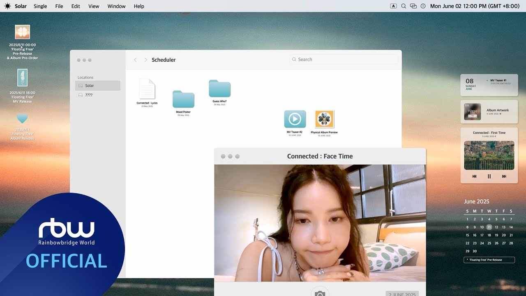Image resolution: width=526 pixels, height=296 pixels.
Task: Click the circular status icon in menu bar
Action: coord(423,6)
